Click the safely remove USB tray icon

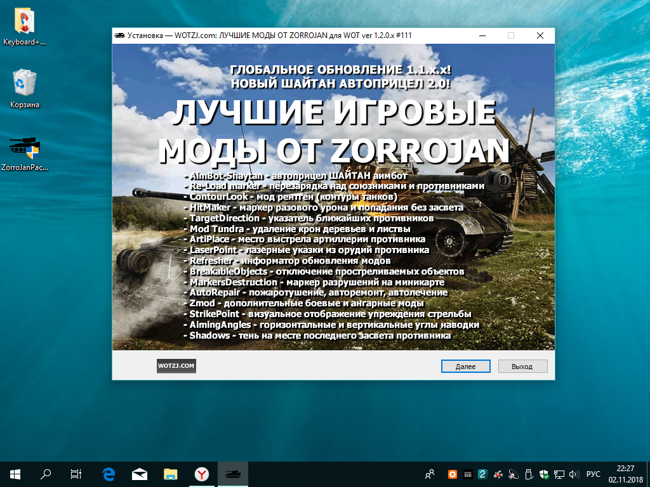click(x=528, y=474)
